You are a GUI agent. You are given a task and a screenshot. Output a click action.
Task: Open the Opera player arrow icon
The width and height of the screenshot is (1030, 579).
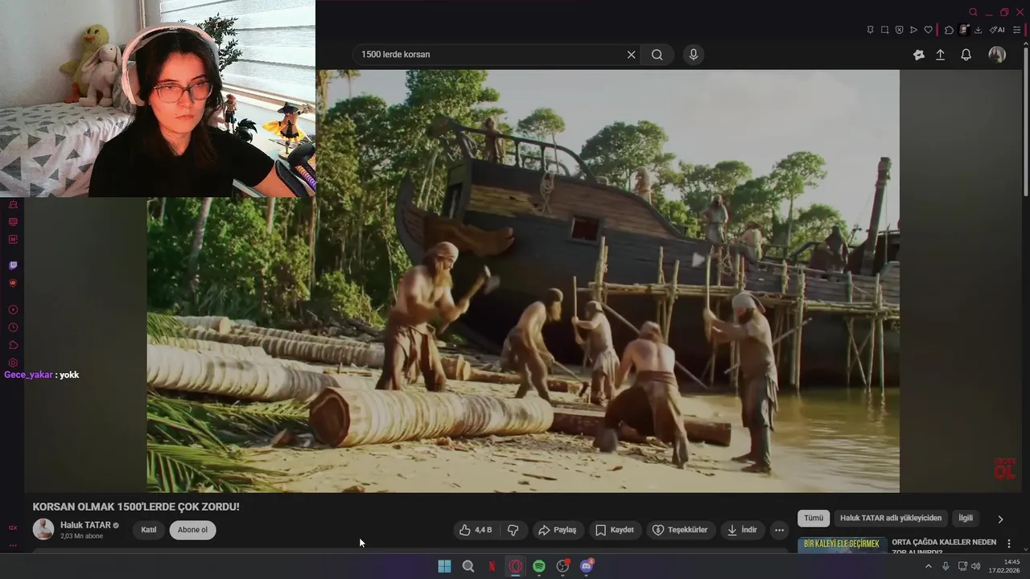[x=913, y=30]
